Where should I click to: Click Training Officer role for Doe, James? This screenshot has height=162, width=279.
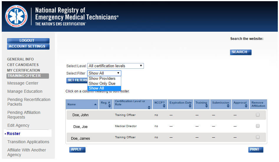coord(125,137)
